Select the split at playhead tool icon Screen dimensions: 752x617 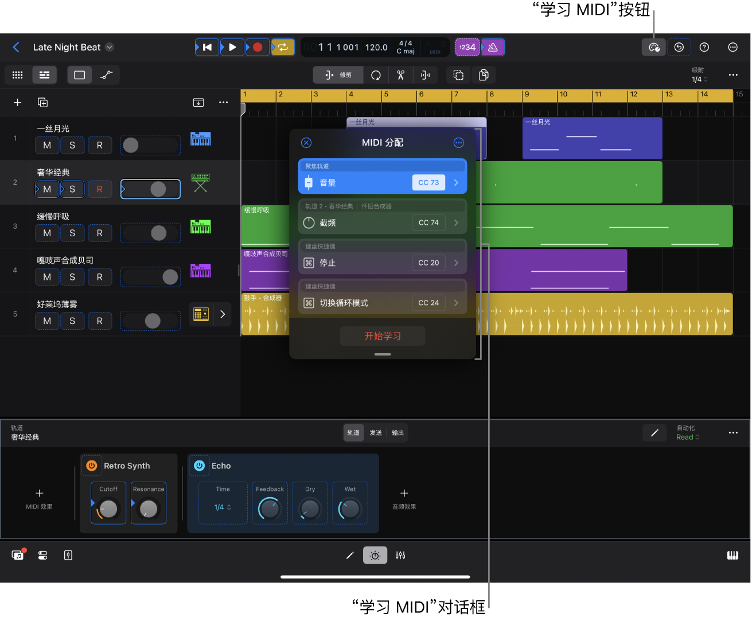tap(425, 75)
